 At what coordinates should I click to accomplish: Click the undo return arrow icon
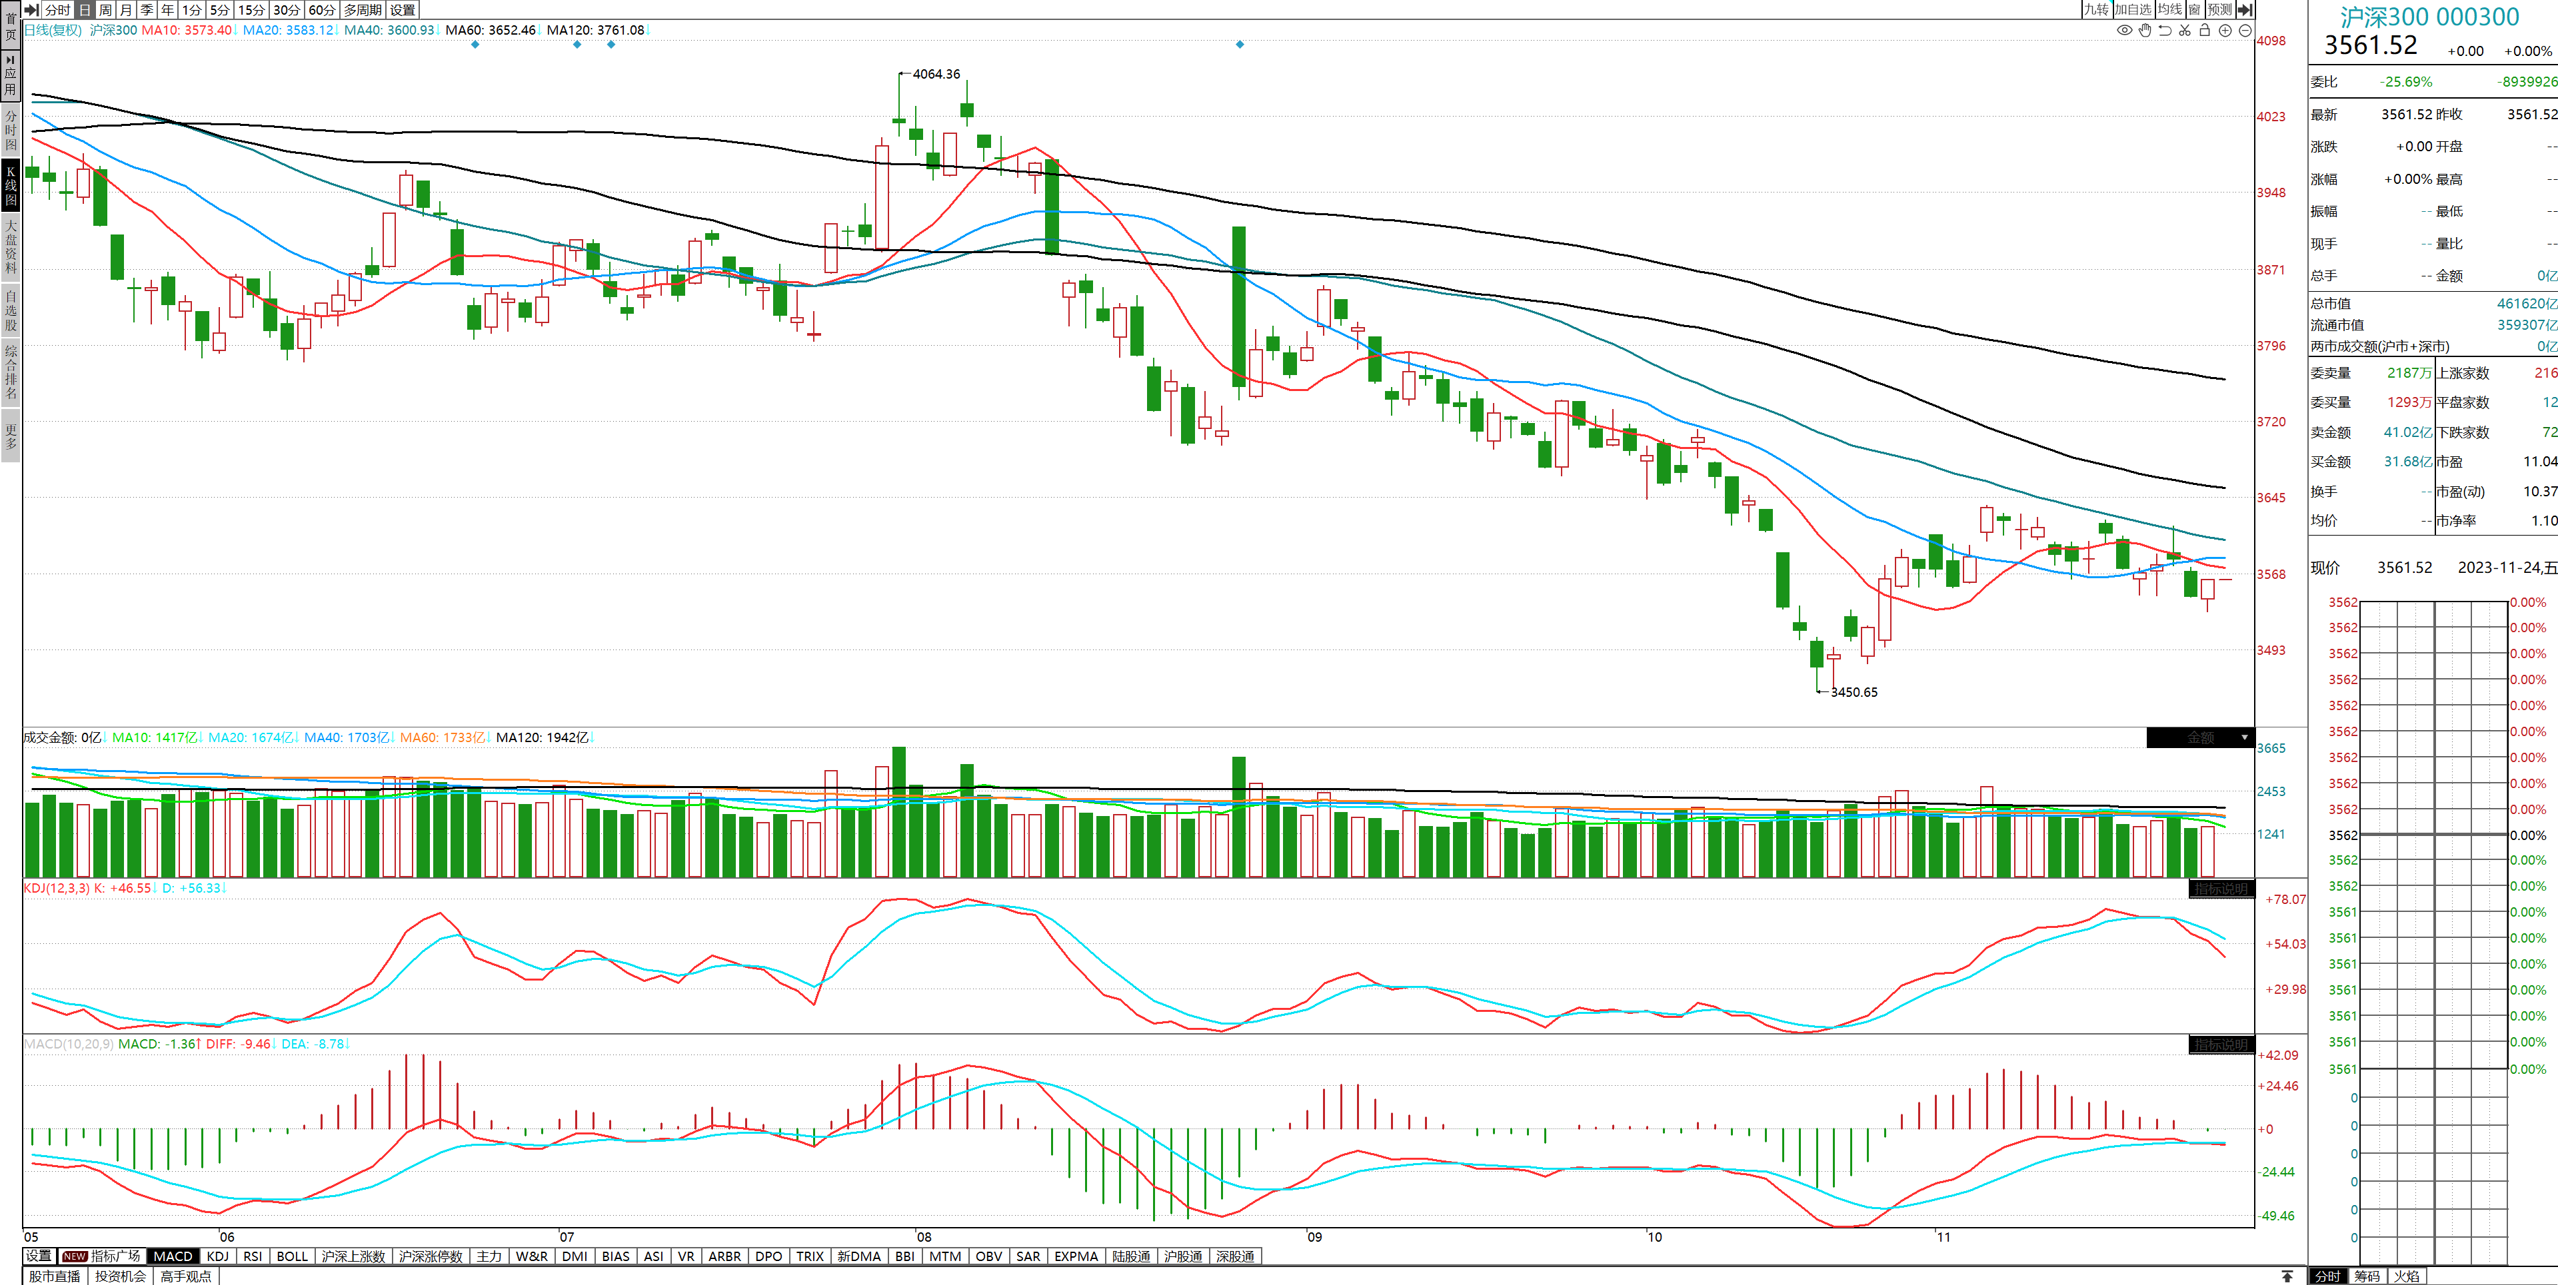tap(2165, 31)
